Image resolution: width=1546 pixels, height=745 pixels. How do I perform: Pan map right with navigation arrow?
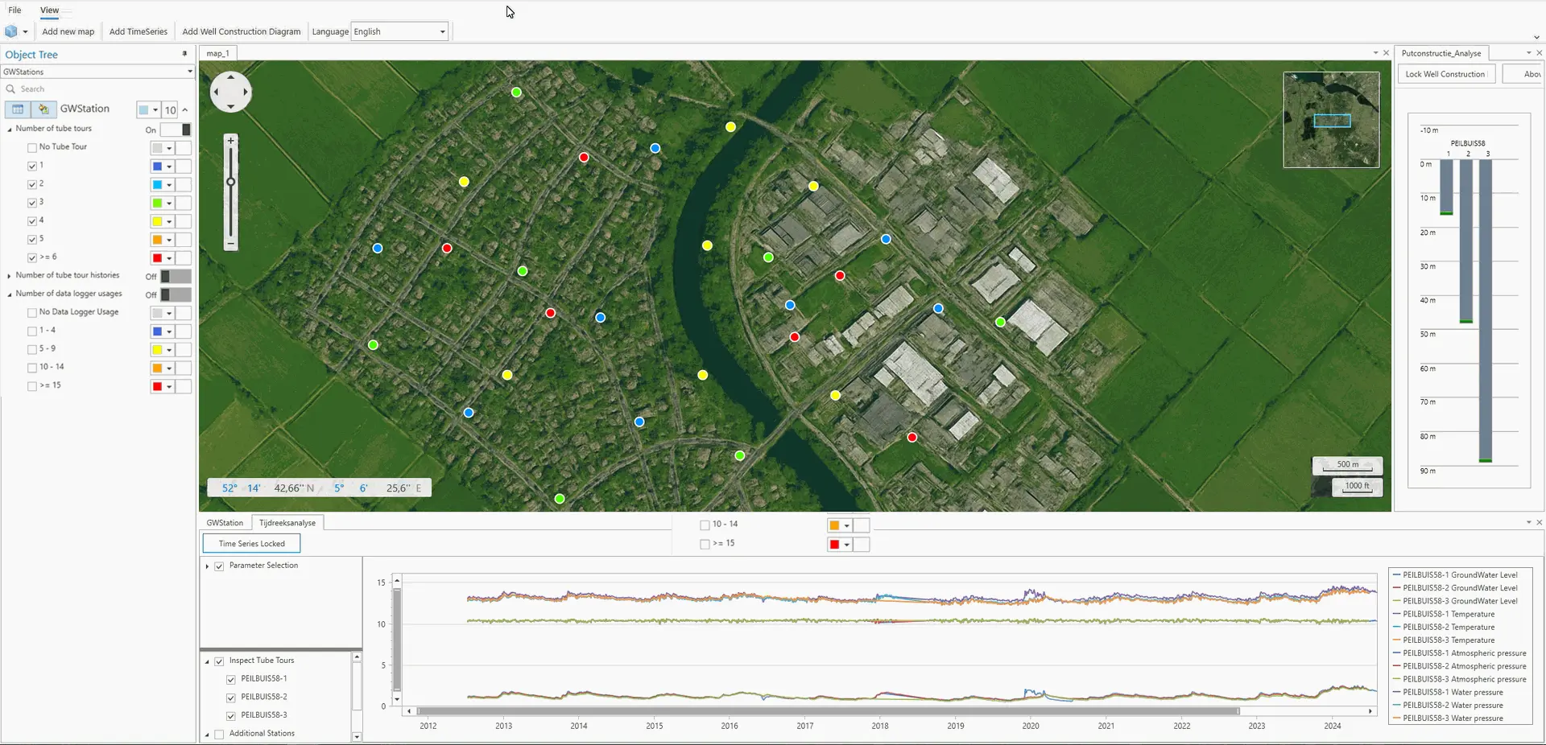pyautogui.click(x=245, y=93)
